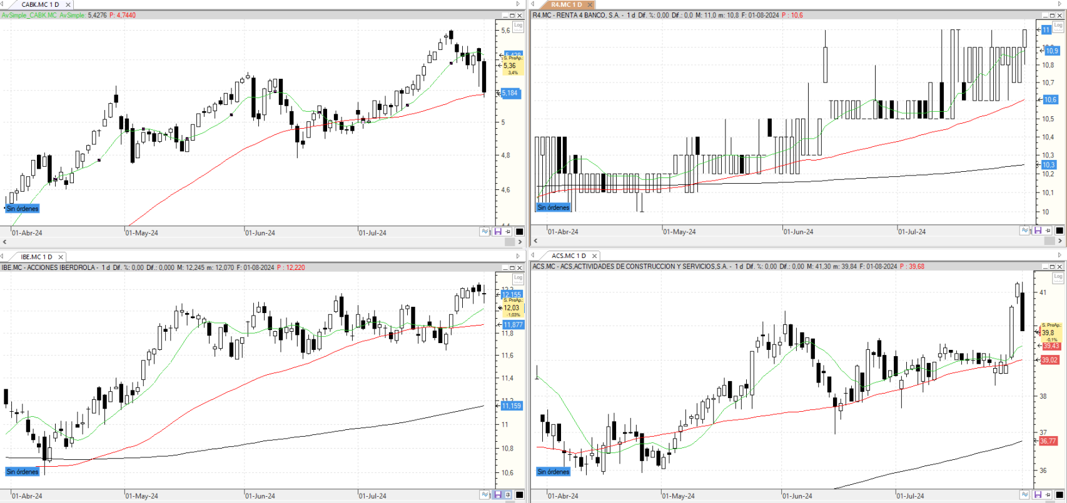Viewport: 1067px width, 503px height.
Task: Click next-tab arrow above ACS.MC panel
Action: (x=1060, y=256)
